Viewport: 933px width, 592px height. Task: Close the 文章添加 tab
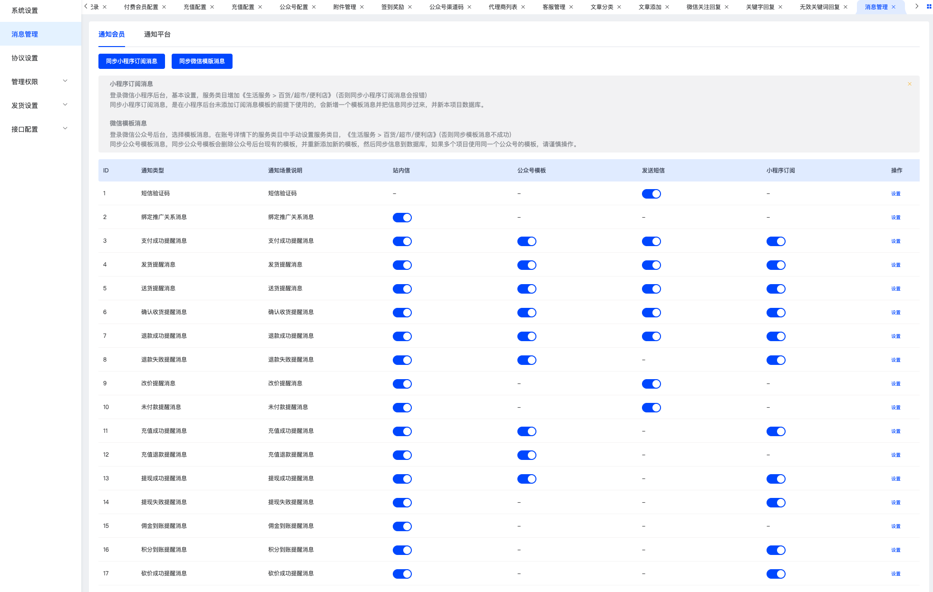point(667,7)
